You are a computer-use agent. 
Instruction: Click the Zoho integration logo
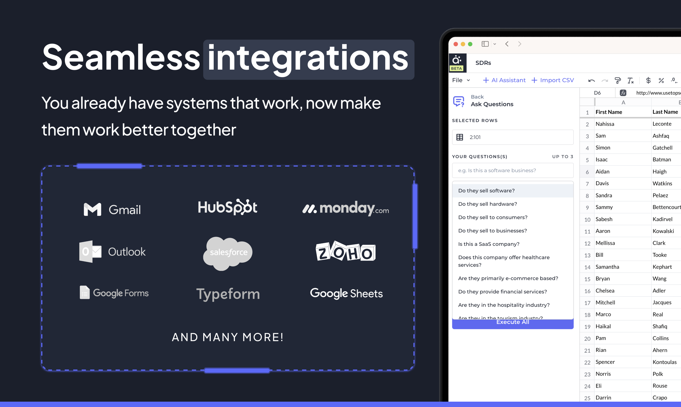click(x=345, y=251)
